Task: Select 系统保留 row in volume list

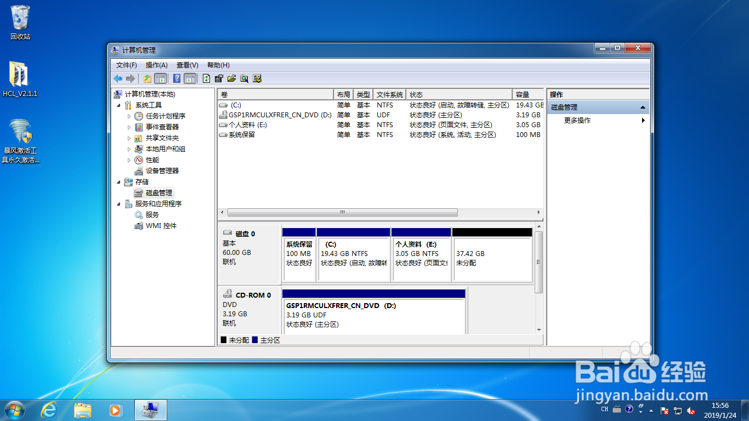Action: point(381,135)
